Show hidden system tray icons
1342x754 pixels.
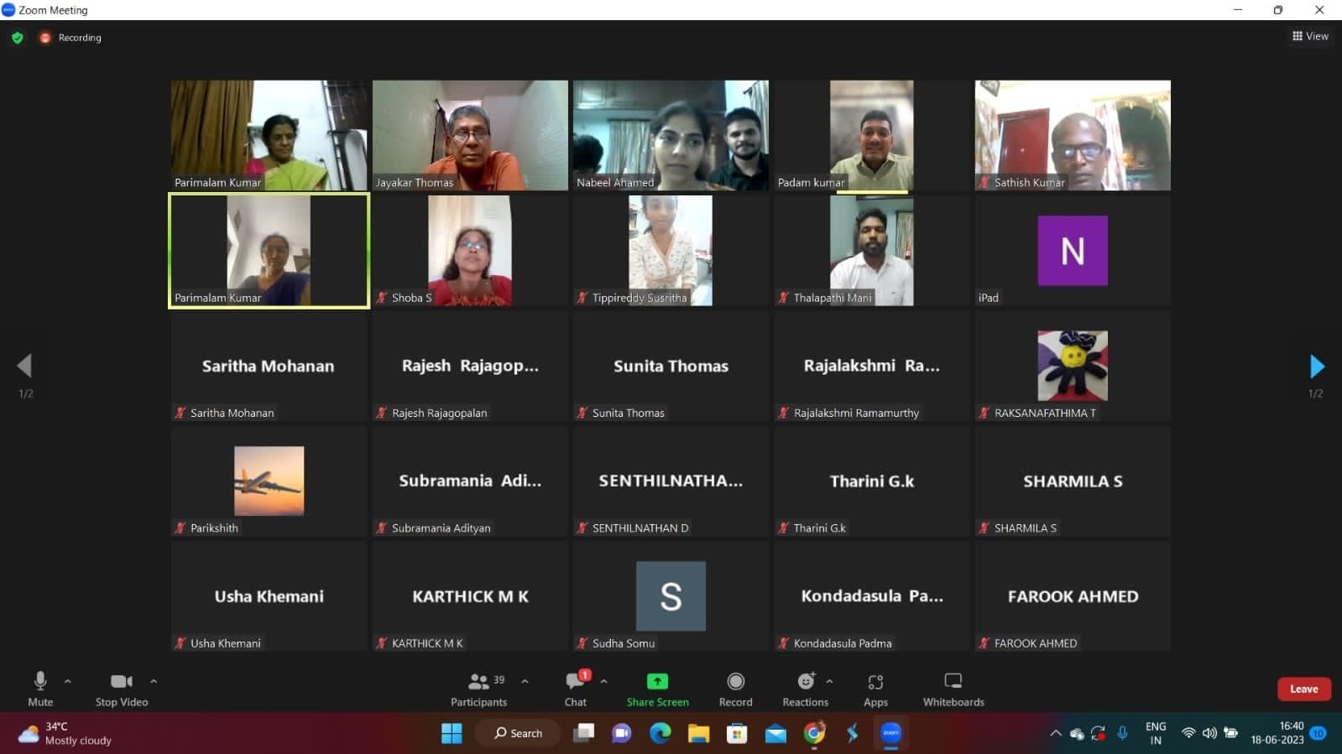click(x=1055, y=733)
